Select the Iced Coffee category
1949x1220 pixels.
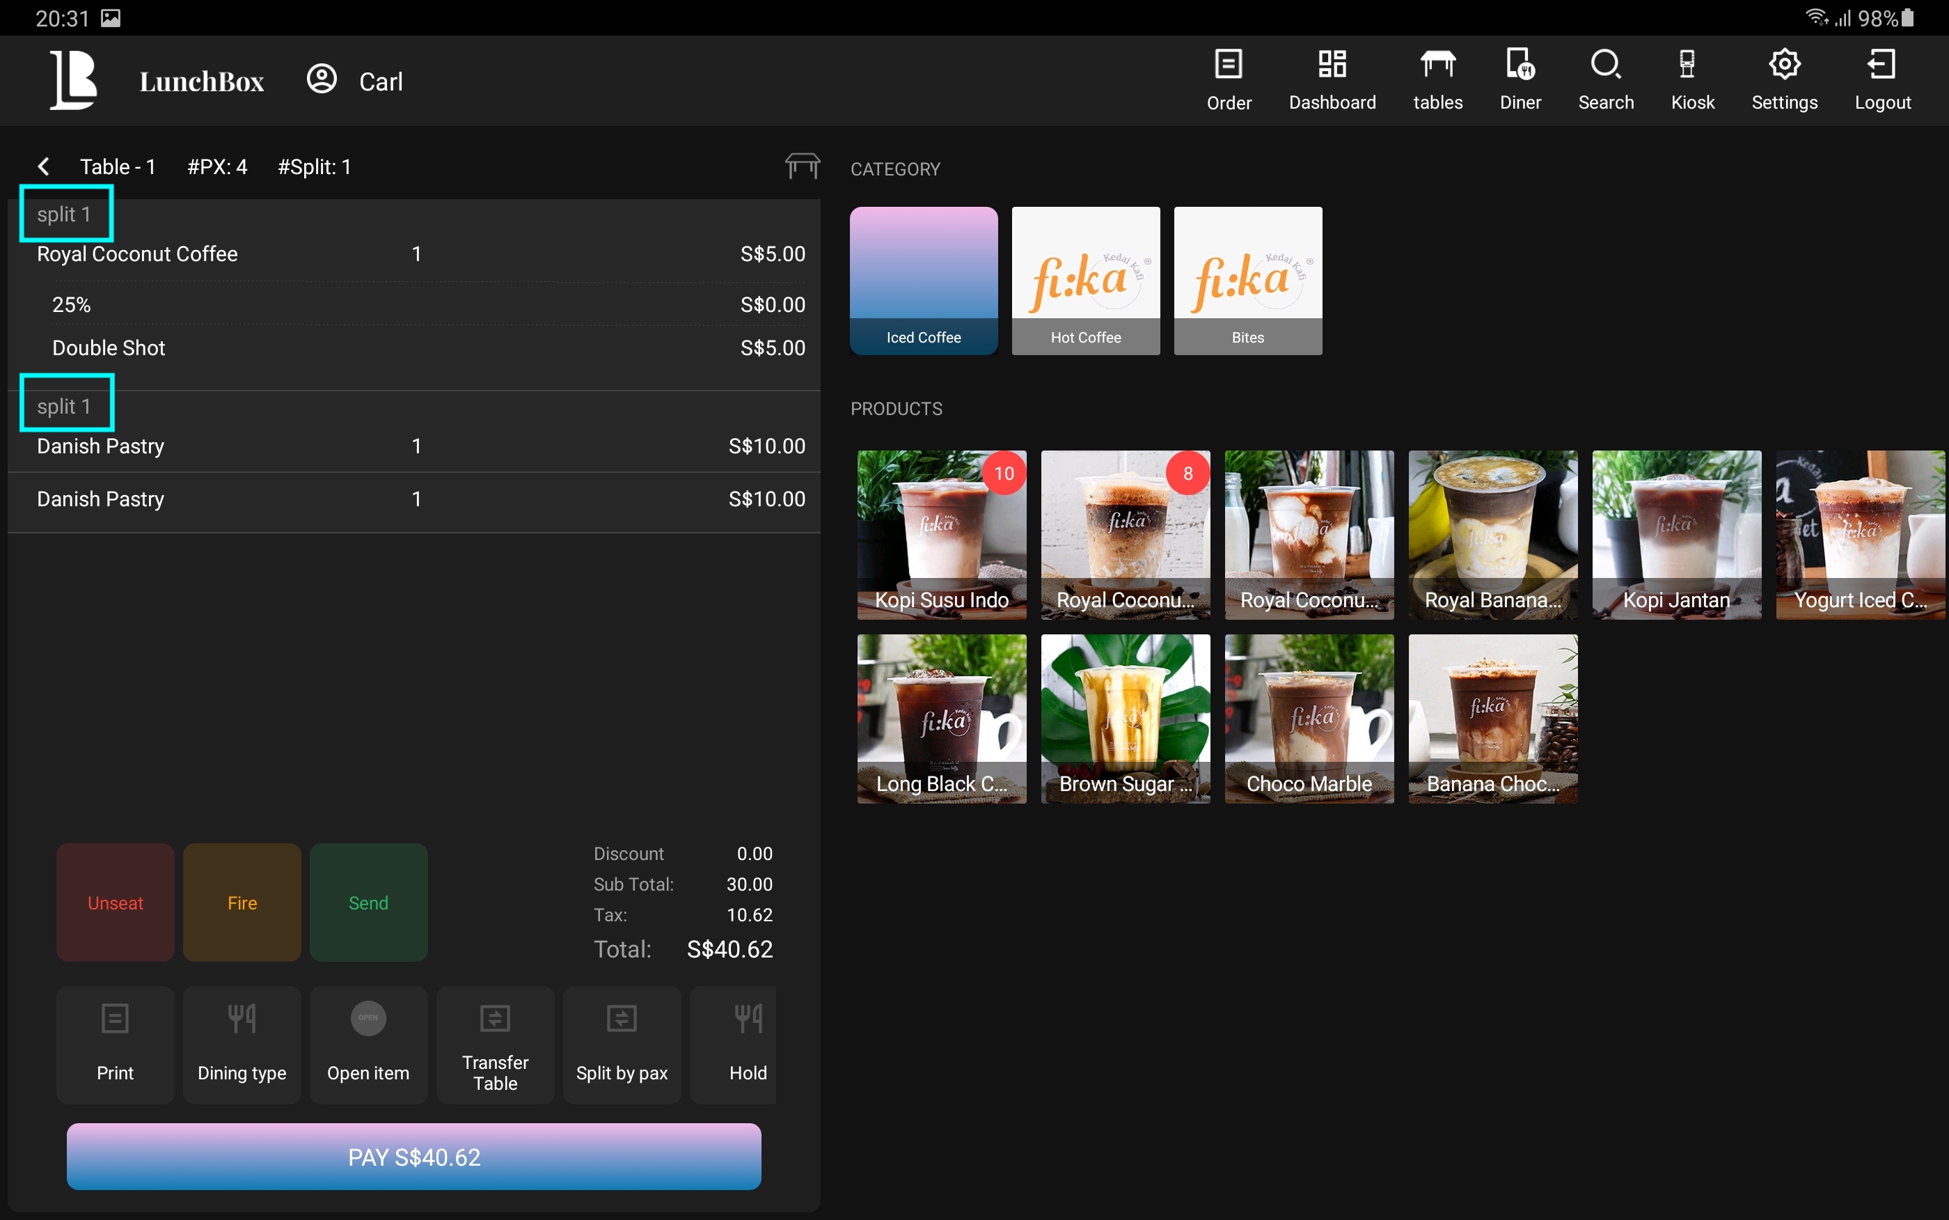[923, 280]
